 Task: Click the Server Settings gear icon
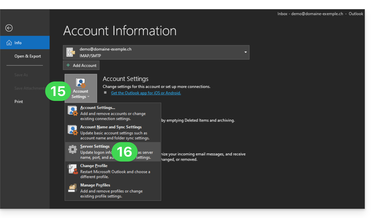73,149
